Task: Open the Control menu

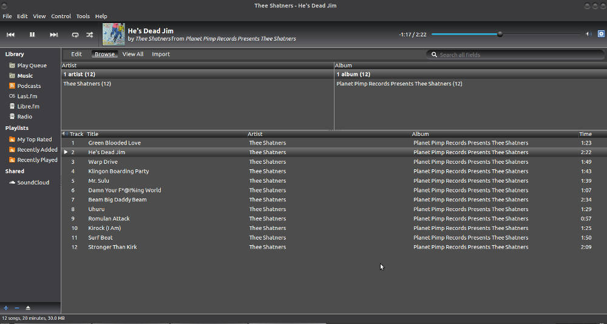Action: [61, 16]
